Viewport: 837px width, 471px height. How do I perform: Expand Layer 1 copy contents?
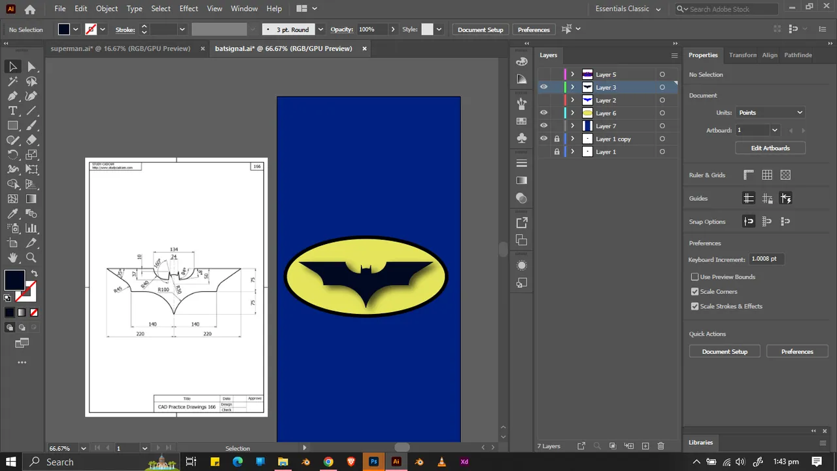(572, 139)
